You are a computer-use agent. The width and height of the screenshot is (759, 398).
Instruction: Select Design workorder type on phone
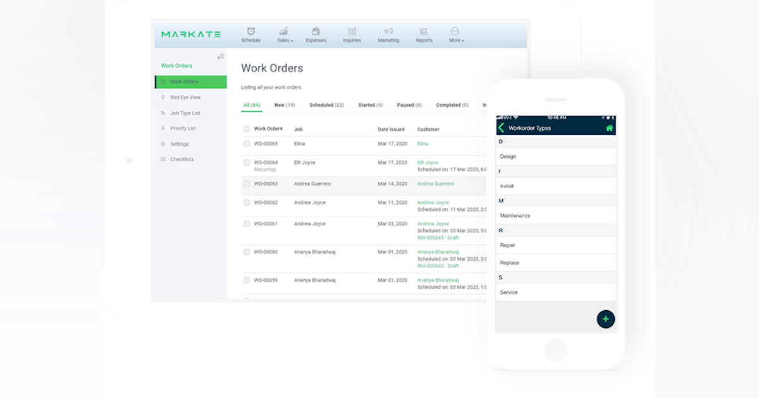(x=556, y=156)
